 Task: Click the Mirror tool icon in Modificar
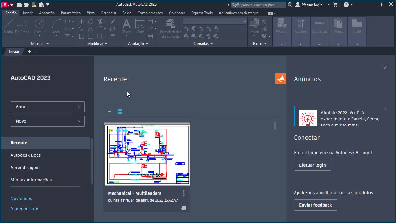point(90,29)
